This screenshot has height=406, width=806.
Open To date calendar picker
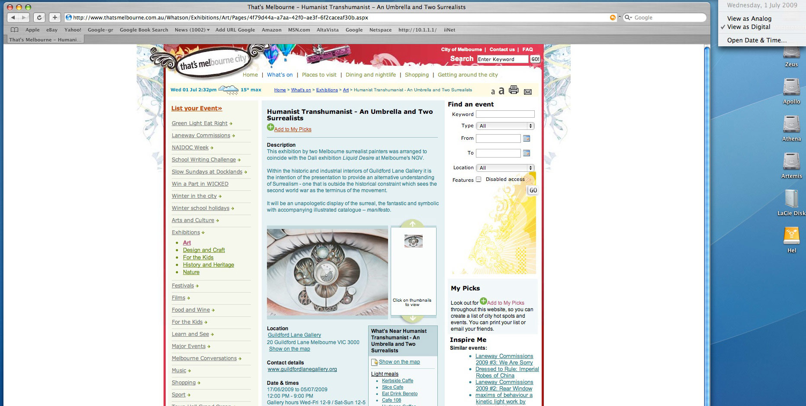527,153
